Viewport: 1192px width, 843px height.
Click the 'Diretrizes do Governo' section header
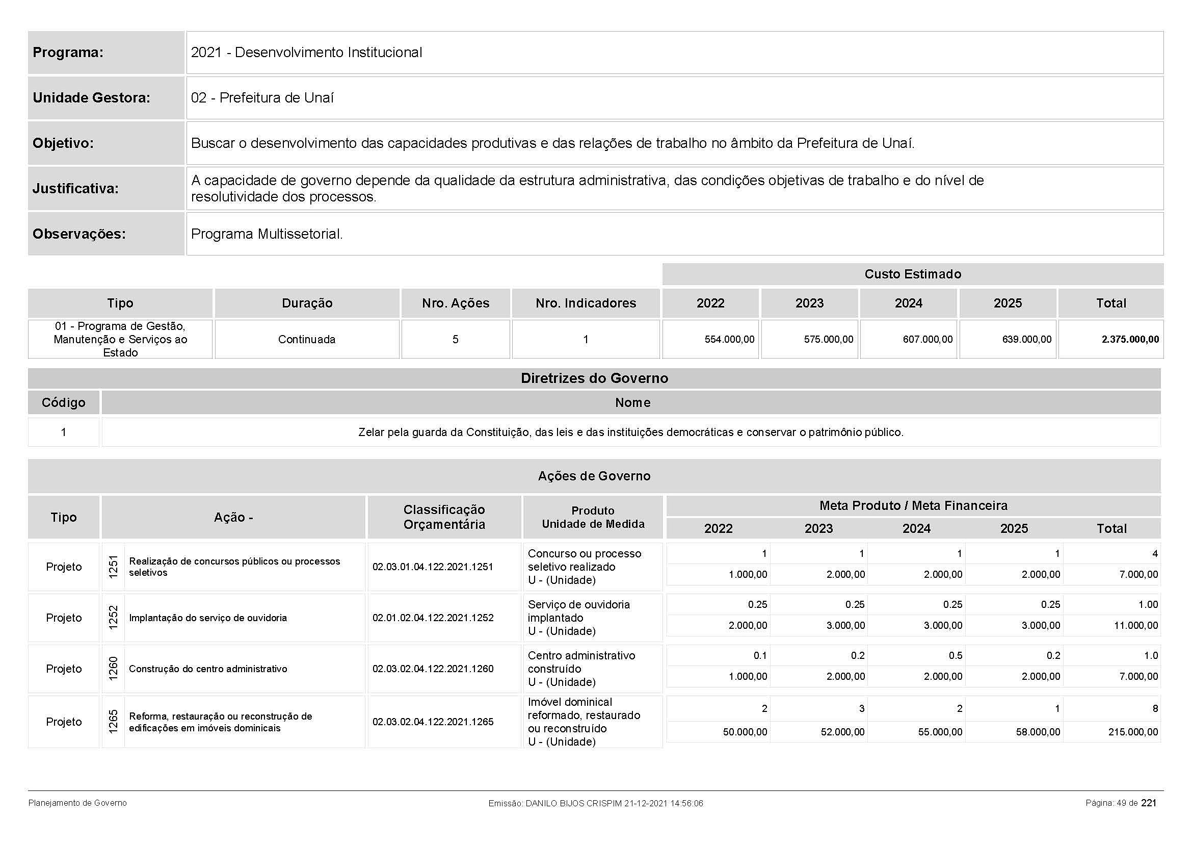[x=594, y=378]
